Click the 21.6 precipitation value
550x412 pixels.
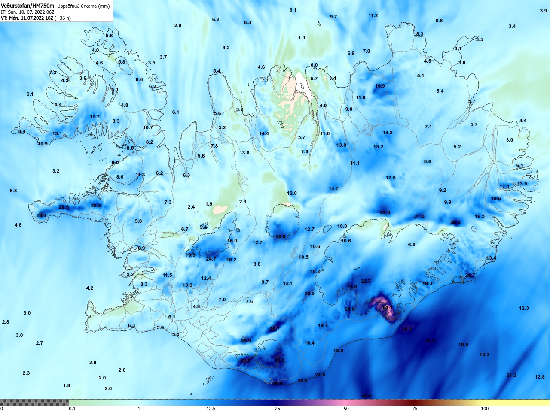coord(320,375)
